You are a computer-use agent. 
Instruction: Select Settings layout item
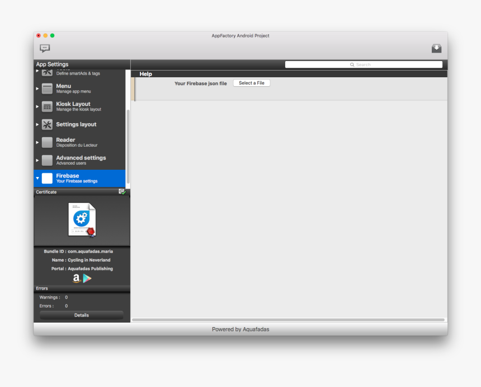point(80,124)
